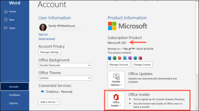The height and width of the screenshot is (111, 199).
Task: Click the Access app icon
Action: pyautogui.click(x=140, y=58)
